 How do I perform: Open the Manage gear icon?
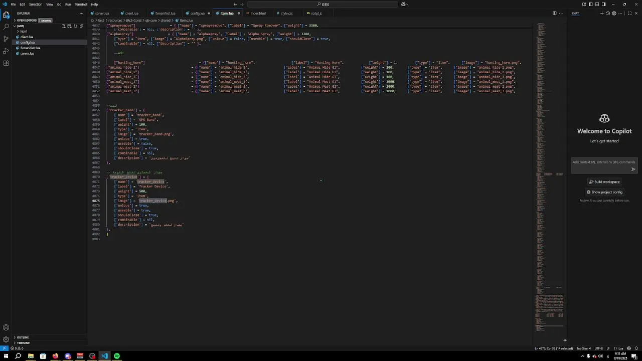6,339
